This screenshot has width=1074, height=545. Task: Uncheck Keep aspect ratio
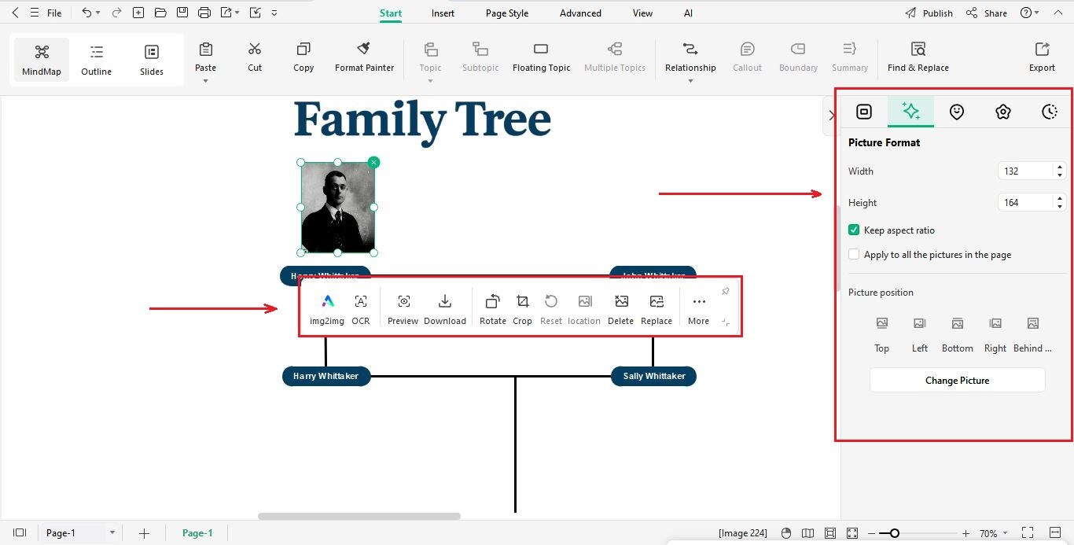tap(854, 230)
